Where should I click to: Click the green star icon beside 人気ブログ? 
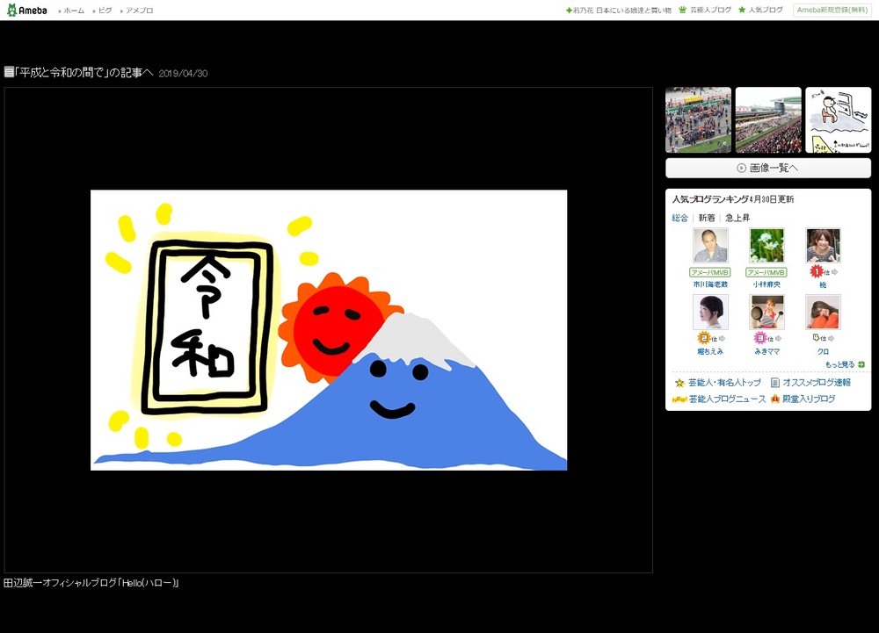pyautogui.click(x=742, y=11)
